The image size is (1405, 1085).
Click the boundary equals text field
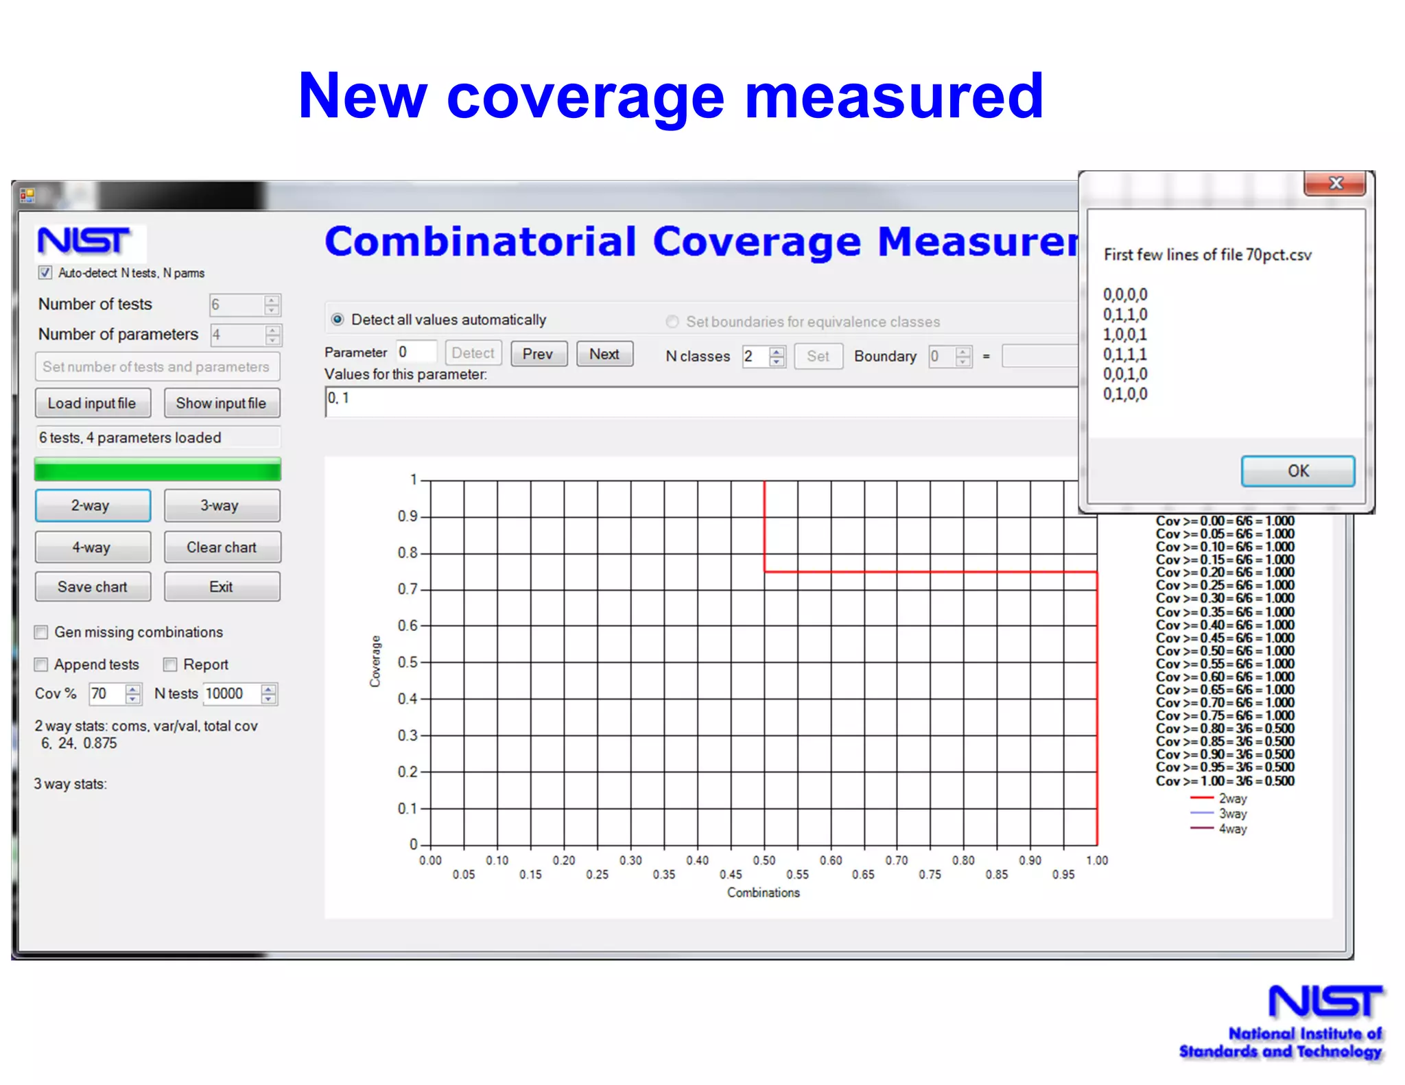(1041, 356)
